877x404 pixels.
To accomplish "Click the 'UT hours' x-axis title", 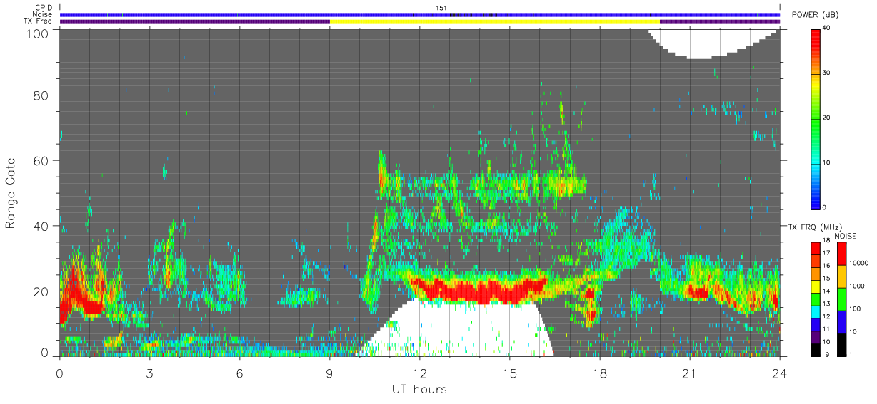I will point(419,390).
